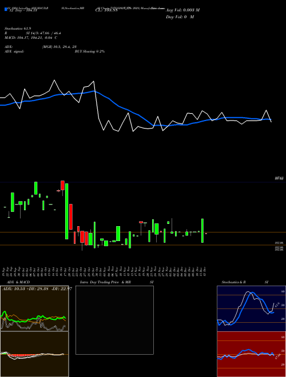Click the blue 12 Day SMA legend square
This screenshot has width=286, height=377.
pyautogui.click(x=6, y=9)
